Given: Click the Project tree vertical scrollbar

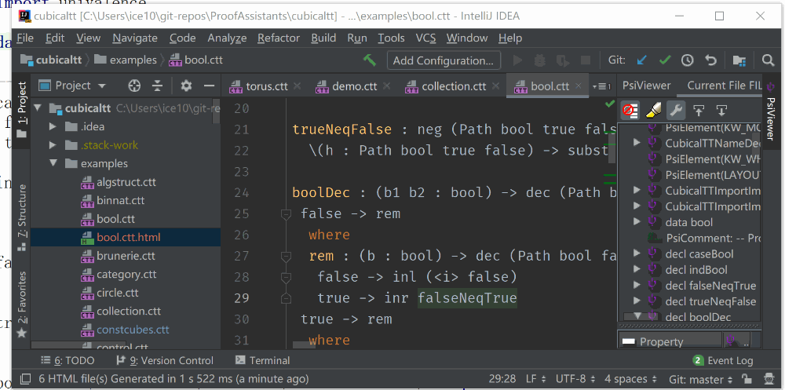Looking at the screenshot, I should point(217,111).
